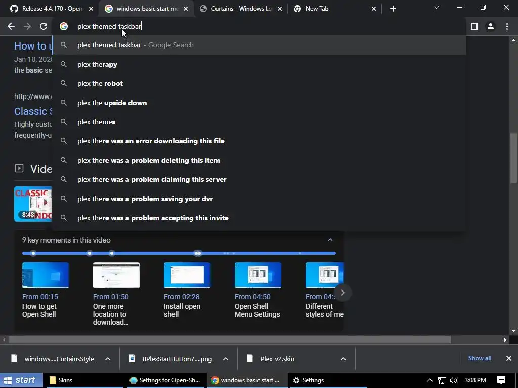This screenshot has height=388, width=518.
Task: Close the downloads bar
Action: coord(509,358)
